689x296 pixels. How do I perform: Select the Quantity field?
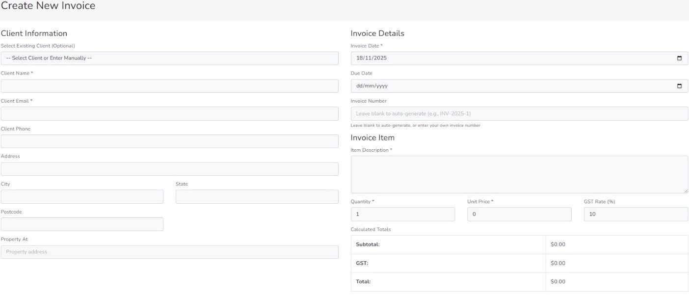click(402, 215)
